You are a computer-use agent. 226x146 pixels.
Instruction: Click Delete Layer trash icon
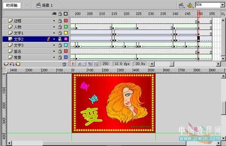pyautogui.click(x=64, y=64)
